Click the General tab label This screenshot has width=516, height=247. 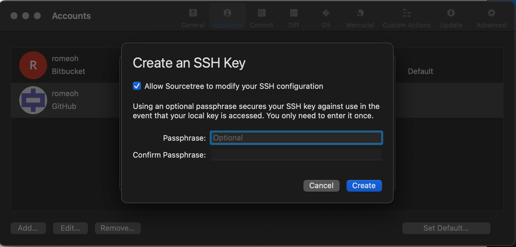193,25
